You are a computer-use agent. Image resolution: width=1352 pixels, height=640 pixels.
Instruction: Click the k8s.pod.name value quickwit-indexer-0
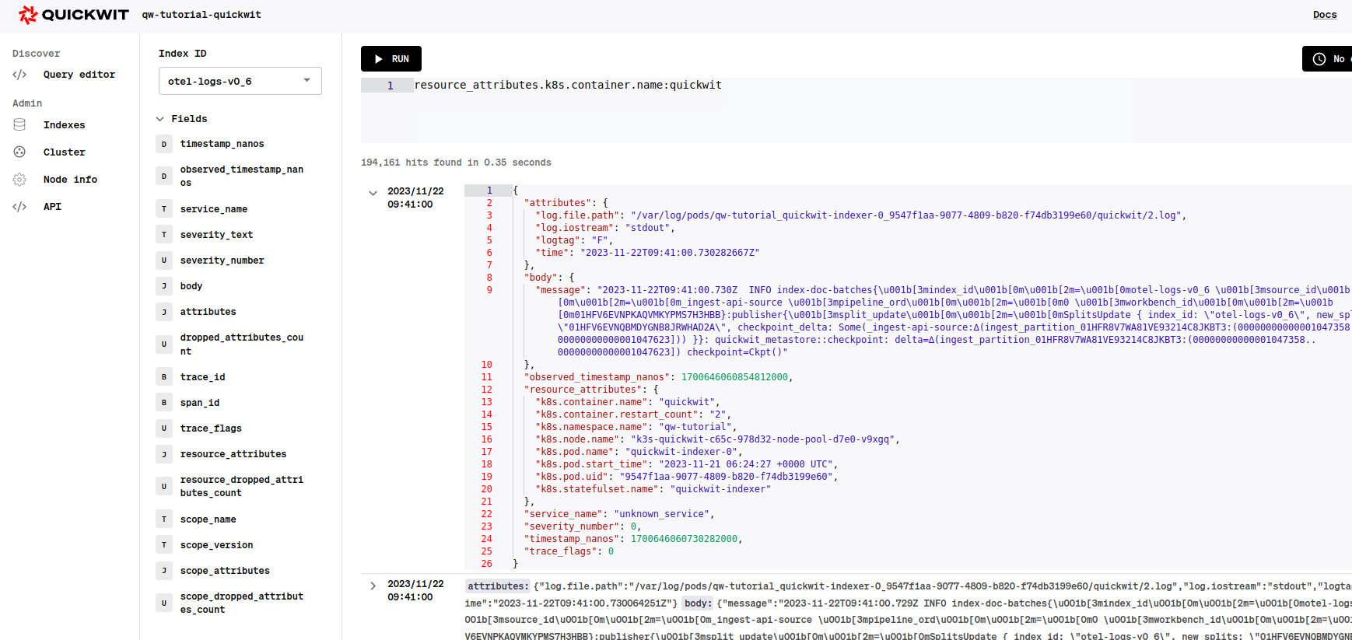(681, 452)
